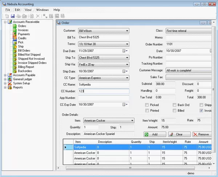Viewport: 218px width, 177px height.
Task: Open Invoice Shipped Orders item
Action: point(32,63)
